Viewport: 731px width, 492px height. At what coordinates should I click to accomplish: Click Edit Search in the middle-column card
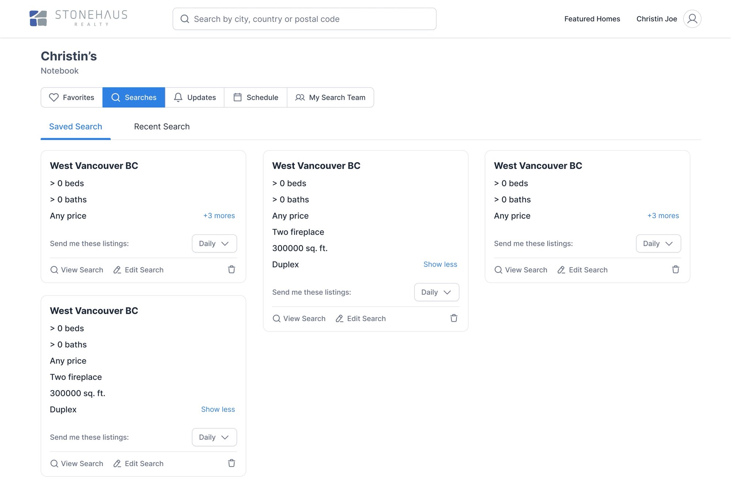[361, 319]
